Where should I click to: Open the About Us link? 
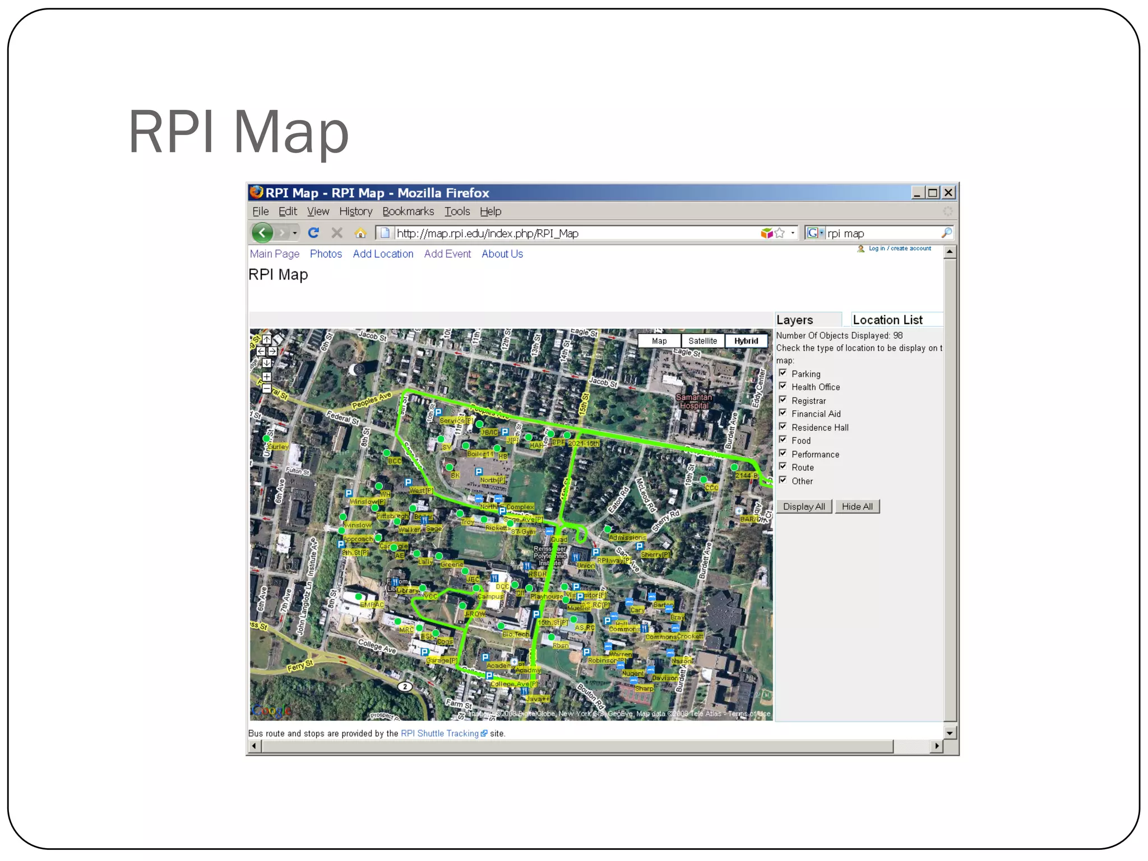click(502, 254)
